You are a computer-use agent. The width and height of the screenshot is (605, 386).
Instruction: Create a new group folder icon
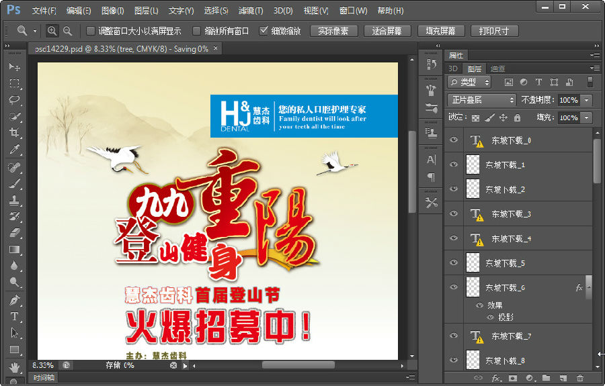point(546,378)
